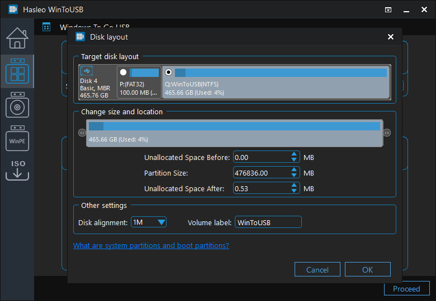Screen dimensions: 436x301
Task: Decrease the Partition Size value
Action: 295,176
